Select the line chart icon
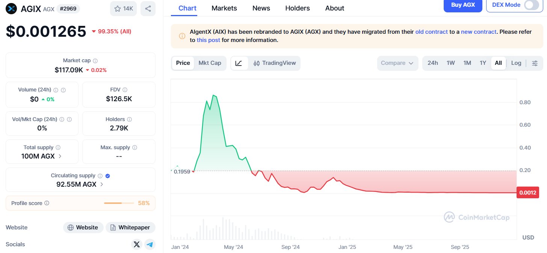The width and height of the screenshot is (547, 253). (239, 63)
